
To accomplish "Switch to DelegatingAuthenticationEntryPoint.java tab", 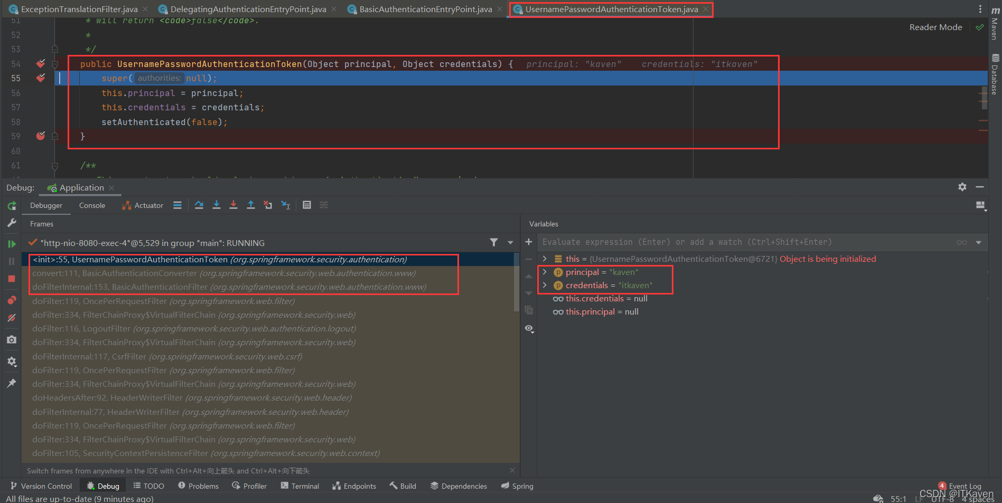I will pyautogui.click(x=248, y=9).
